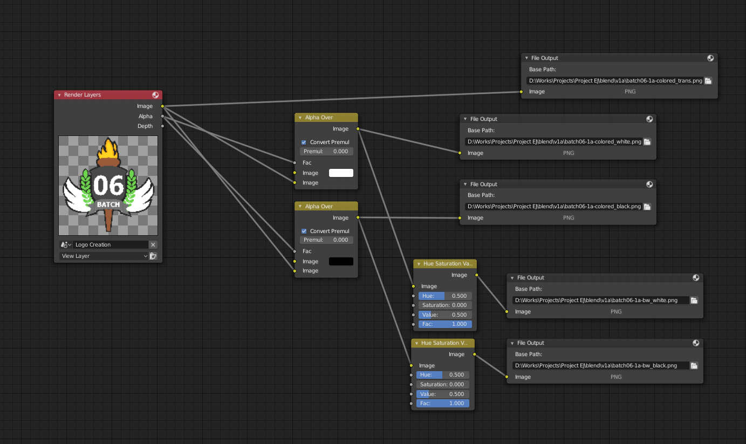Click white color swatch on Alpha Over node
Screen dimensions: 746x444
click(341, 173)
